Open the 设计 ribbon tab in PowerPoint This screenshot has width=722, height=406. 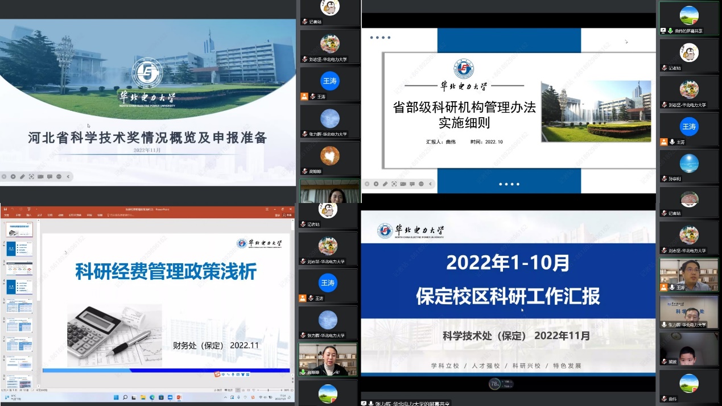point(40,215)
